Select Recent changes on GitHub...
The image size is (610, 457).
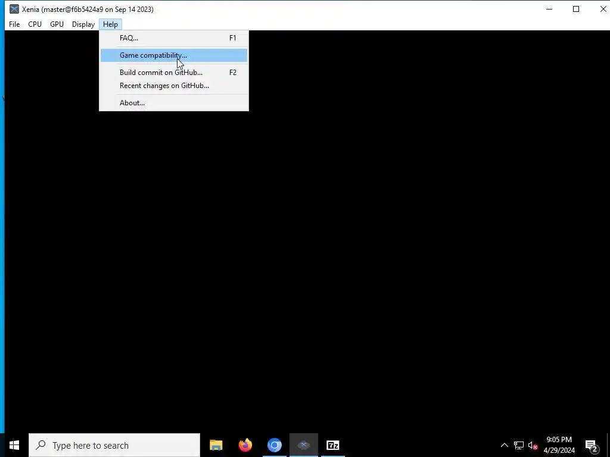pyautogui.click(x=174, y=86)
